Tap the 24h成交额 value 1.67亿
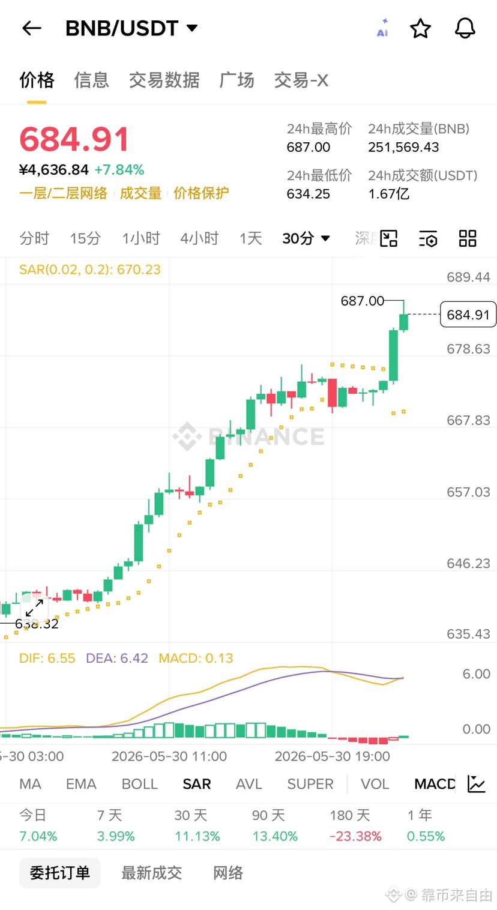Image resolution: width=497 pixels, height=910 pixels. click(x=388, y=194)
